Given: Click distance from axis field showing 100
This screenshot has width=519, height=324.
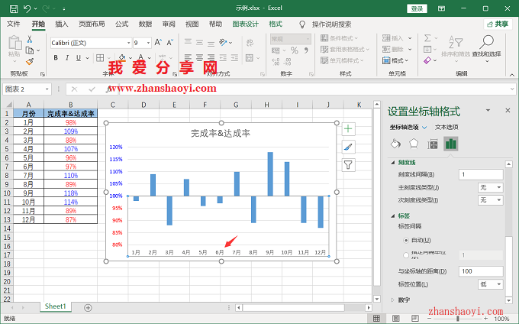Looking at the screenshot, I should click(481, 271).
